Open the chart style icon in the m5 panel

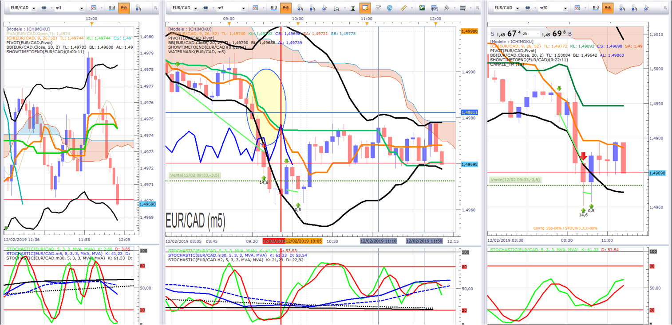click(x=255, y=8)
